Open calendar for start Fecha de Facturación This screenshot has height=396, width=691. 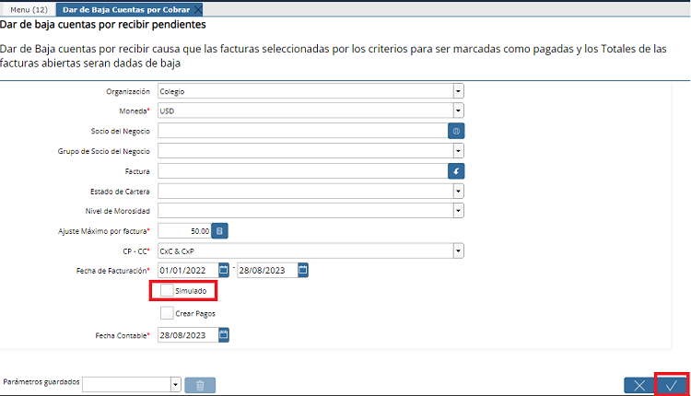coord(224,270)
